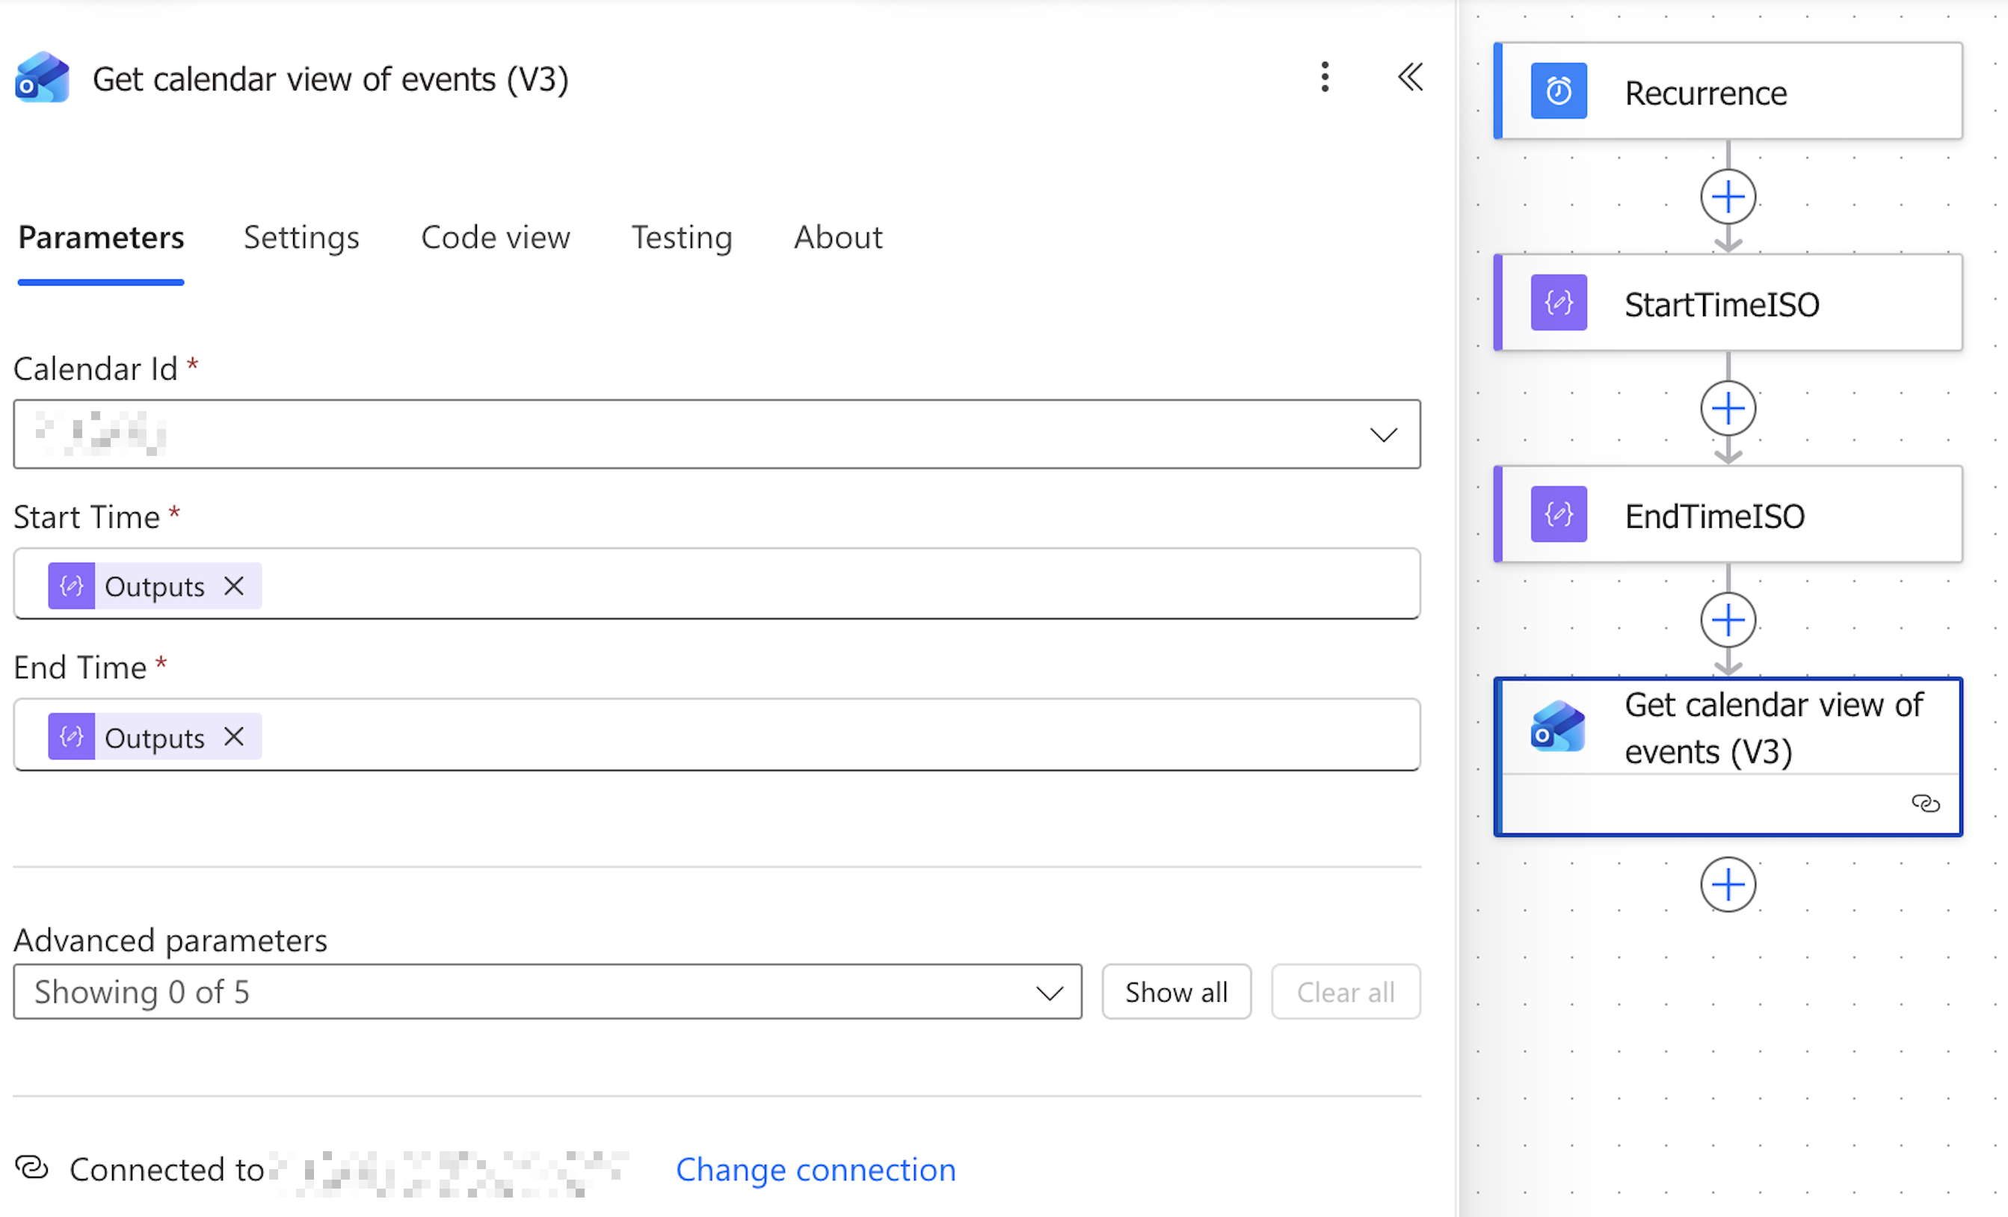
Task: Click the Change connection link
Action: coord(816,1170)
